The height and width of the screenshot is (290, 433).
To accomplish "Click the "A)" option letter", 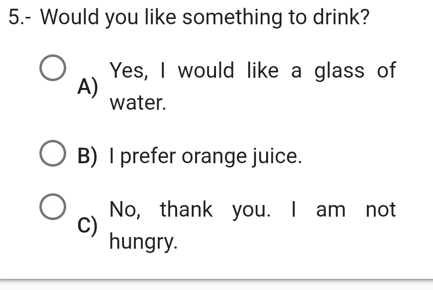I will [x=88, y=86].
